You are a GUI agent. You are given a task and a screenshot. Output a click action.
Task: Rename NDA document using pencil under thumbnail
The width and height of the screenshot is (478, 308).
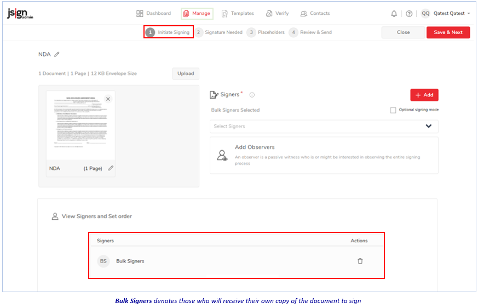pos(111,168)
